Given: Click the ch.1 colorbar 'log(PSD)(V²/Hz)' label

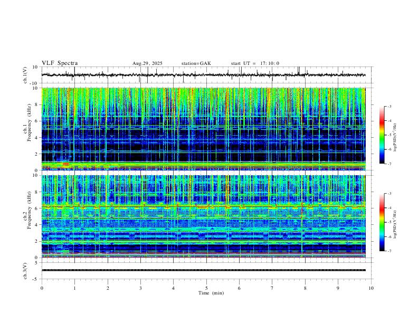Looking at the screenshot, I should pyautogui.click(x=395, y=138).
